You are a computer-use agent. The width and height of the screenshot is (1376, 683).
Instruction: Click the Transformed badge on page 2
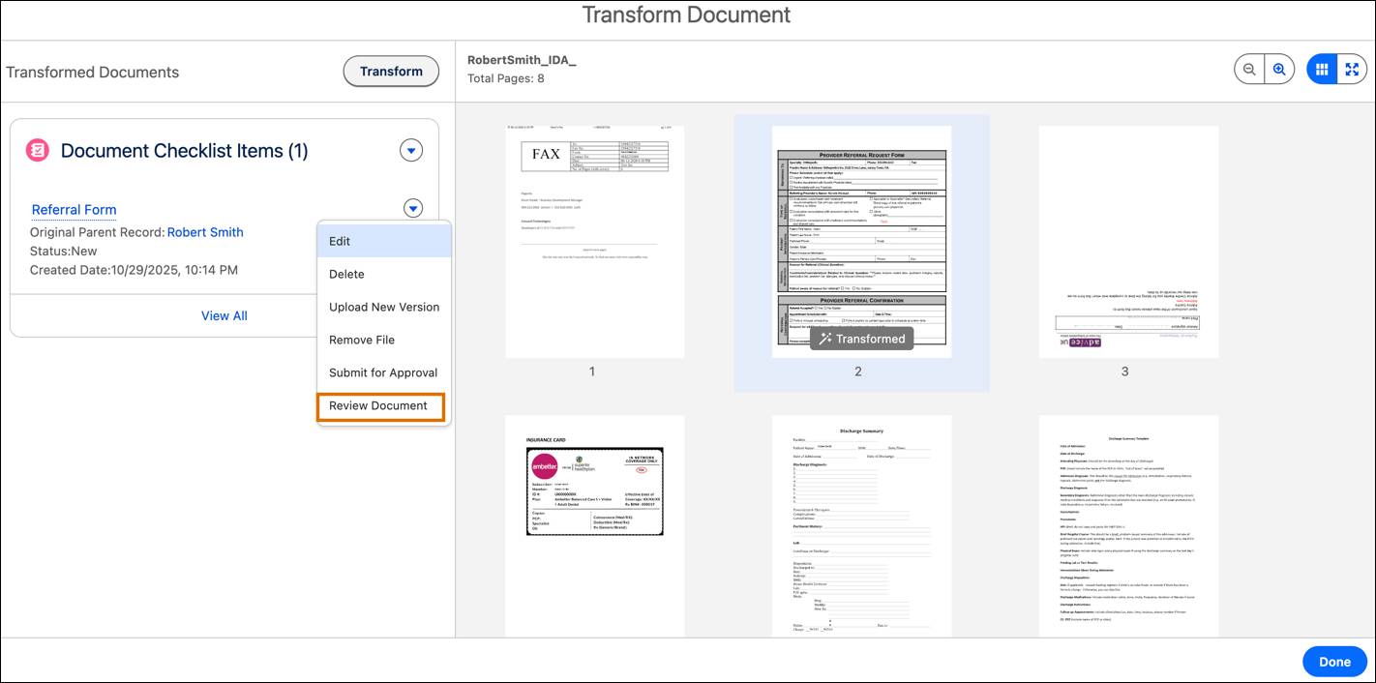[x=861, y=339]
